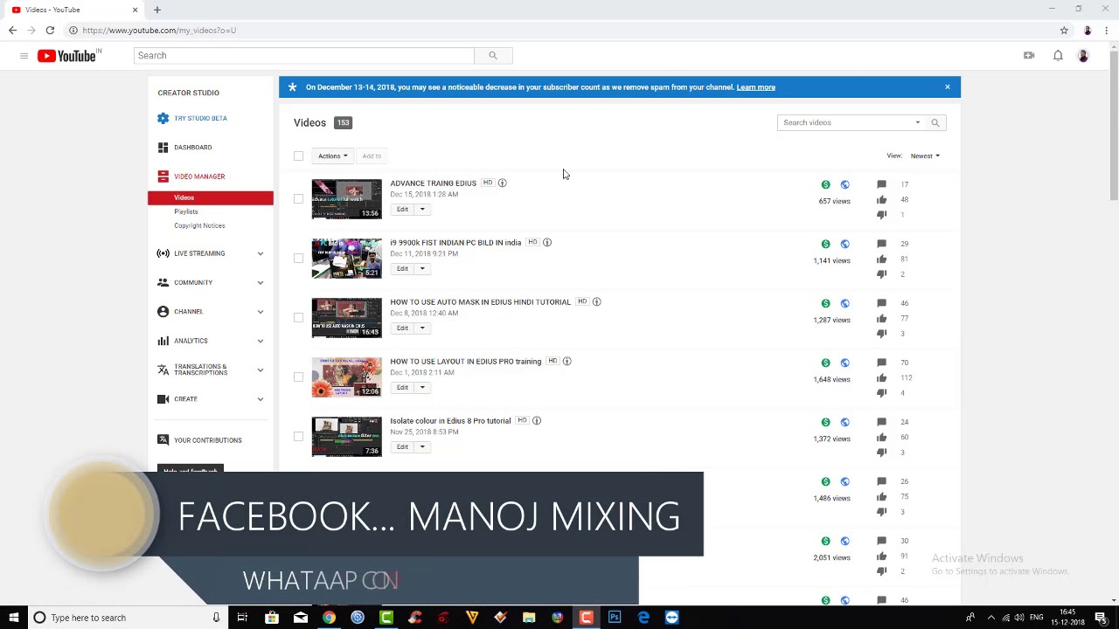The width and height of the screenshot is (1119, 629).
Task: Click the Try Studio Beta gear icon
Action: (163, 119)
